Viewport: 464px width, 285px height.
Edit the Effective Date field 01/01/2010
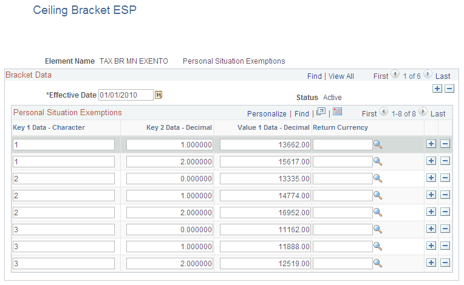click(126, 95)
